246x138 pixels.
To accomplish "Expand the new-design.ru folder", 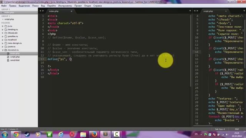I will tap(3, 43).
